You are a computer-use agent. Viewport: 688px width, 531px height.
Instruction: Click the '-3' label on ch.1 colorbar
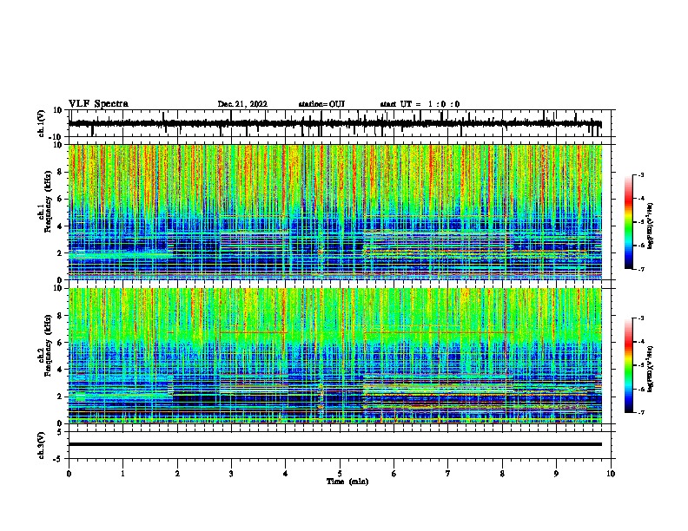pos(640,174)
